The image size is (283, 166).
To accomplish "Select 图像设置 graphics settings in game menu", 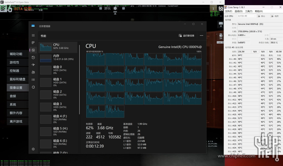I will 18,88.
